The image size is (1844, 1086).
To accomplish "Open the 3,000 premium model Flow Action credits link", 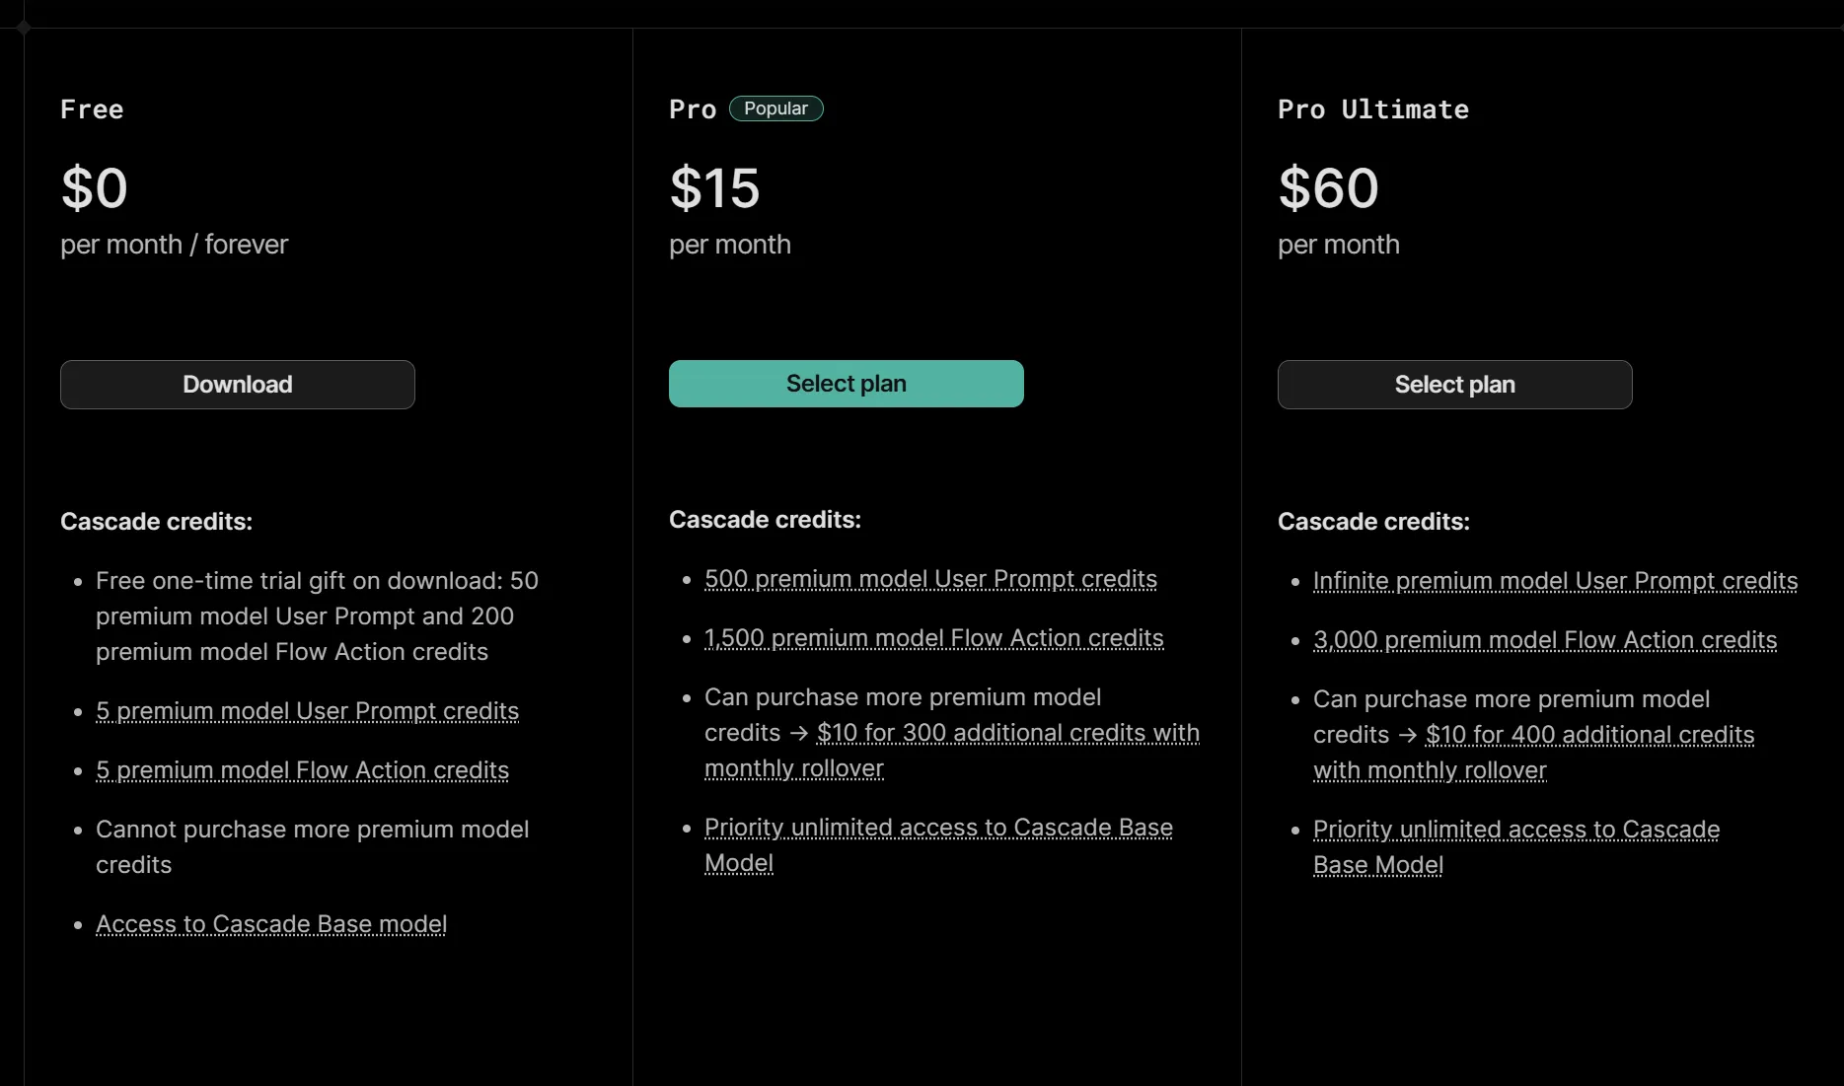I will point(1544,640).
